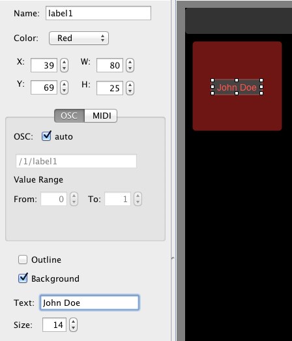
Task: Open the Color dropdown showing Red
Action: click(79, 38)
